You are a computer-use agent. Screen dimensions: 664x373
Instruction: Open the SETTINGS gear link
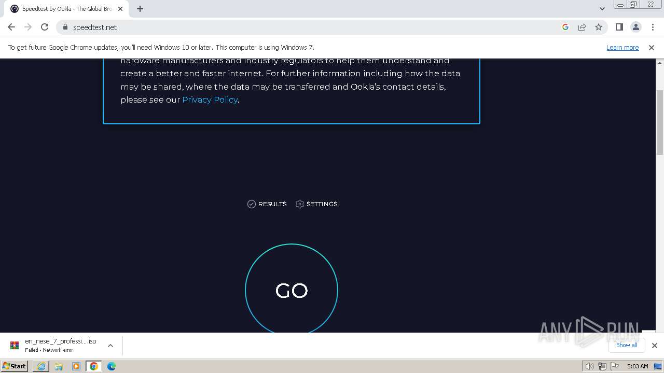[316, 204]
